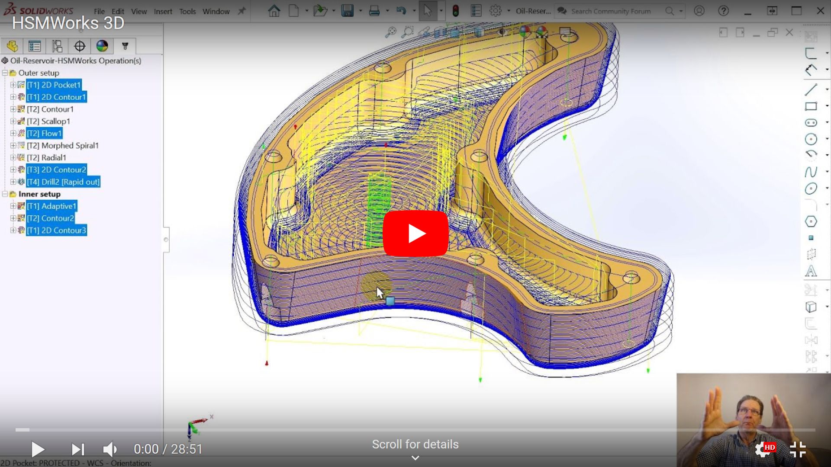Enter fullscreen exit toggle in player
The height and width of the screenshot is (467, 831).
(x=797, y=449)
